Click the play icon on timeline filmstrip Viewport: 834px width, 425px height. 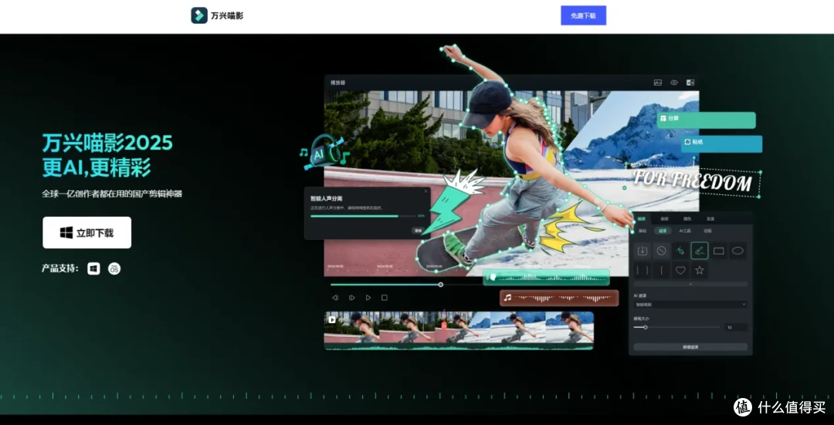click(x=332, y=320)
